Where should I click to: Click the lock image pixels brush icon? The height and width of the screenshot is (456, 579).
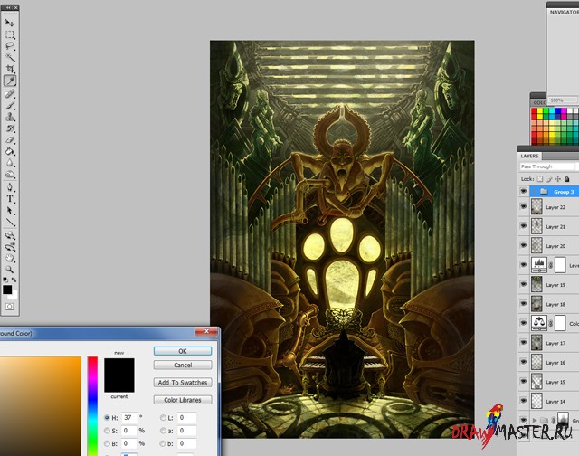point(549,179)
